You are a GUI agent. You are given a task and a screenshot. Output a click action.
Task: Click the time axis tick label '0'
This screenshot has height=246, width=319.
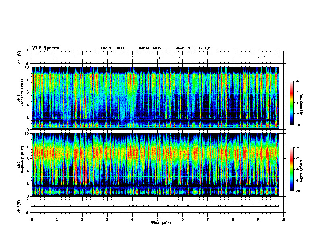[32, 219]
